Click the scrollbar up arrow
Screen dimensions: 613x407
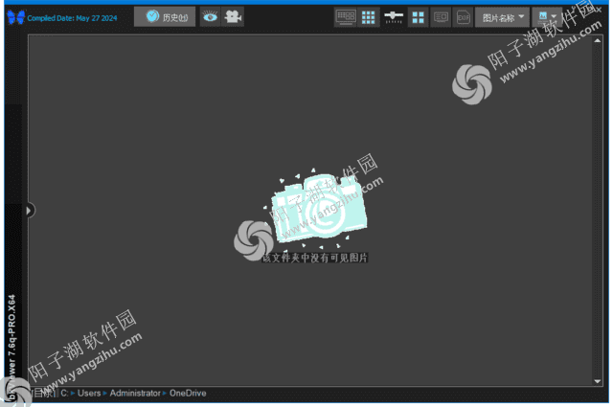(598, 40)
